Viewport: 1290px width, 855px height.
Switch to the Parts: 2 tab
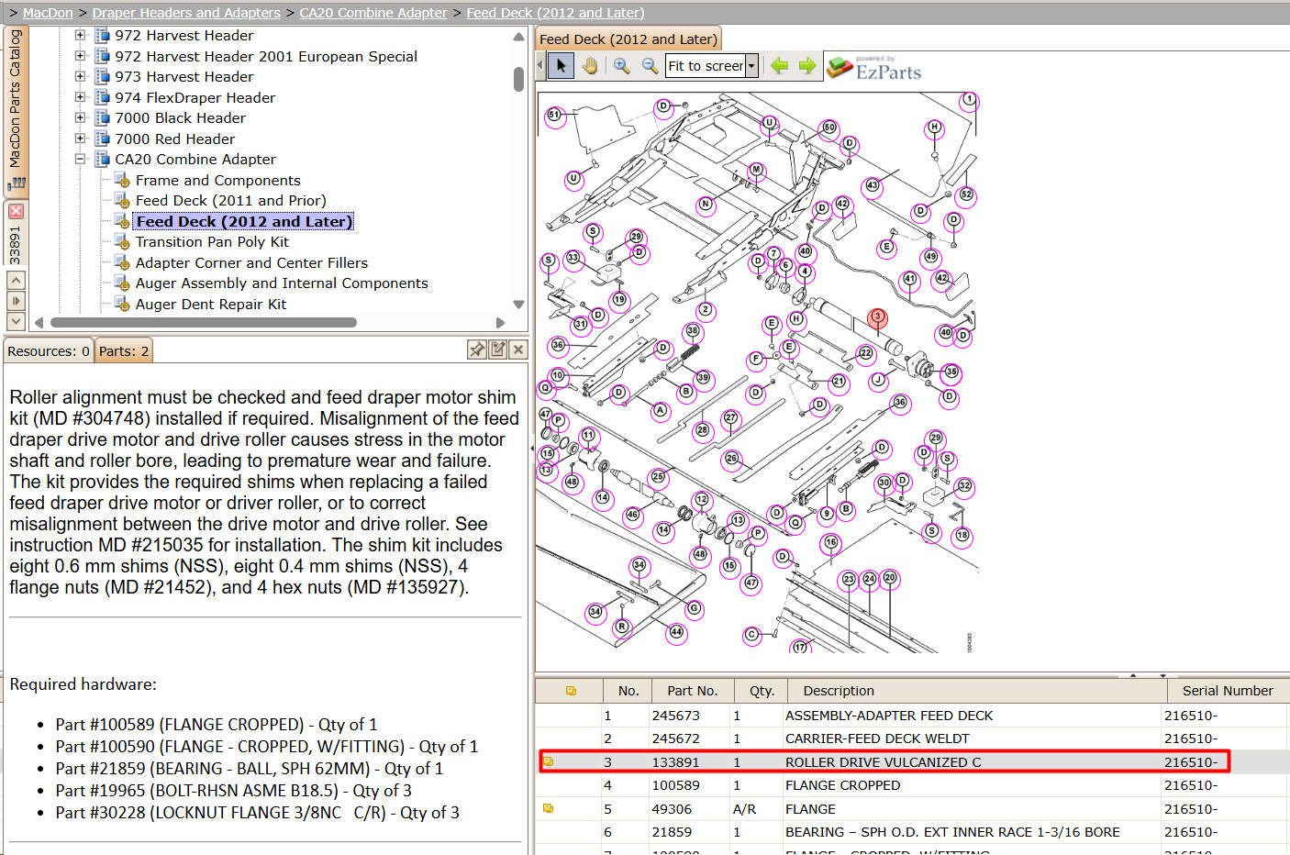click(x=124, y=351)
